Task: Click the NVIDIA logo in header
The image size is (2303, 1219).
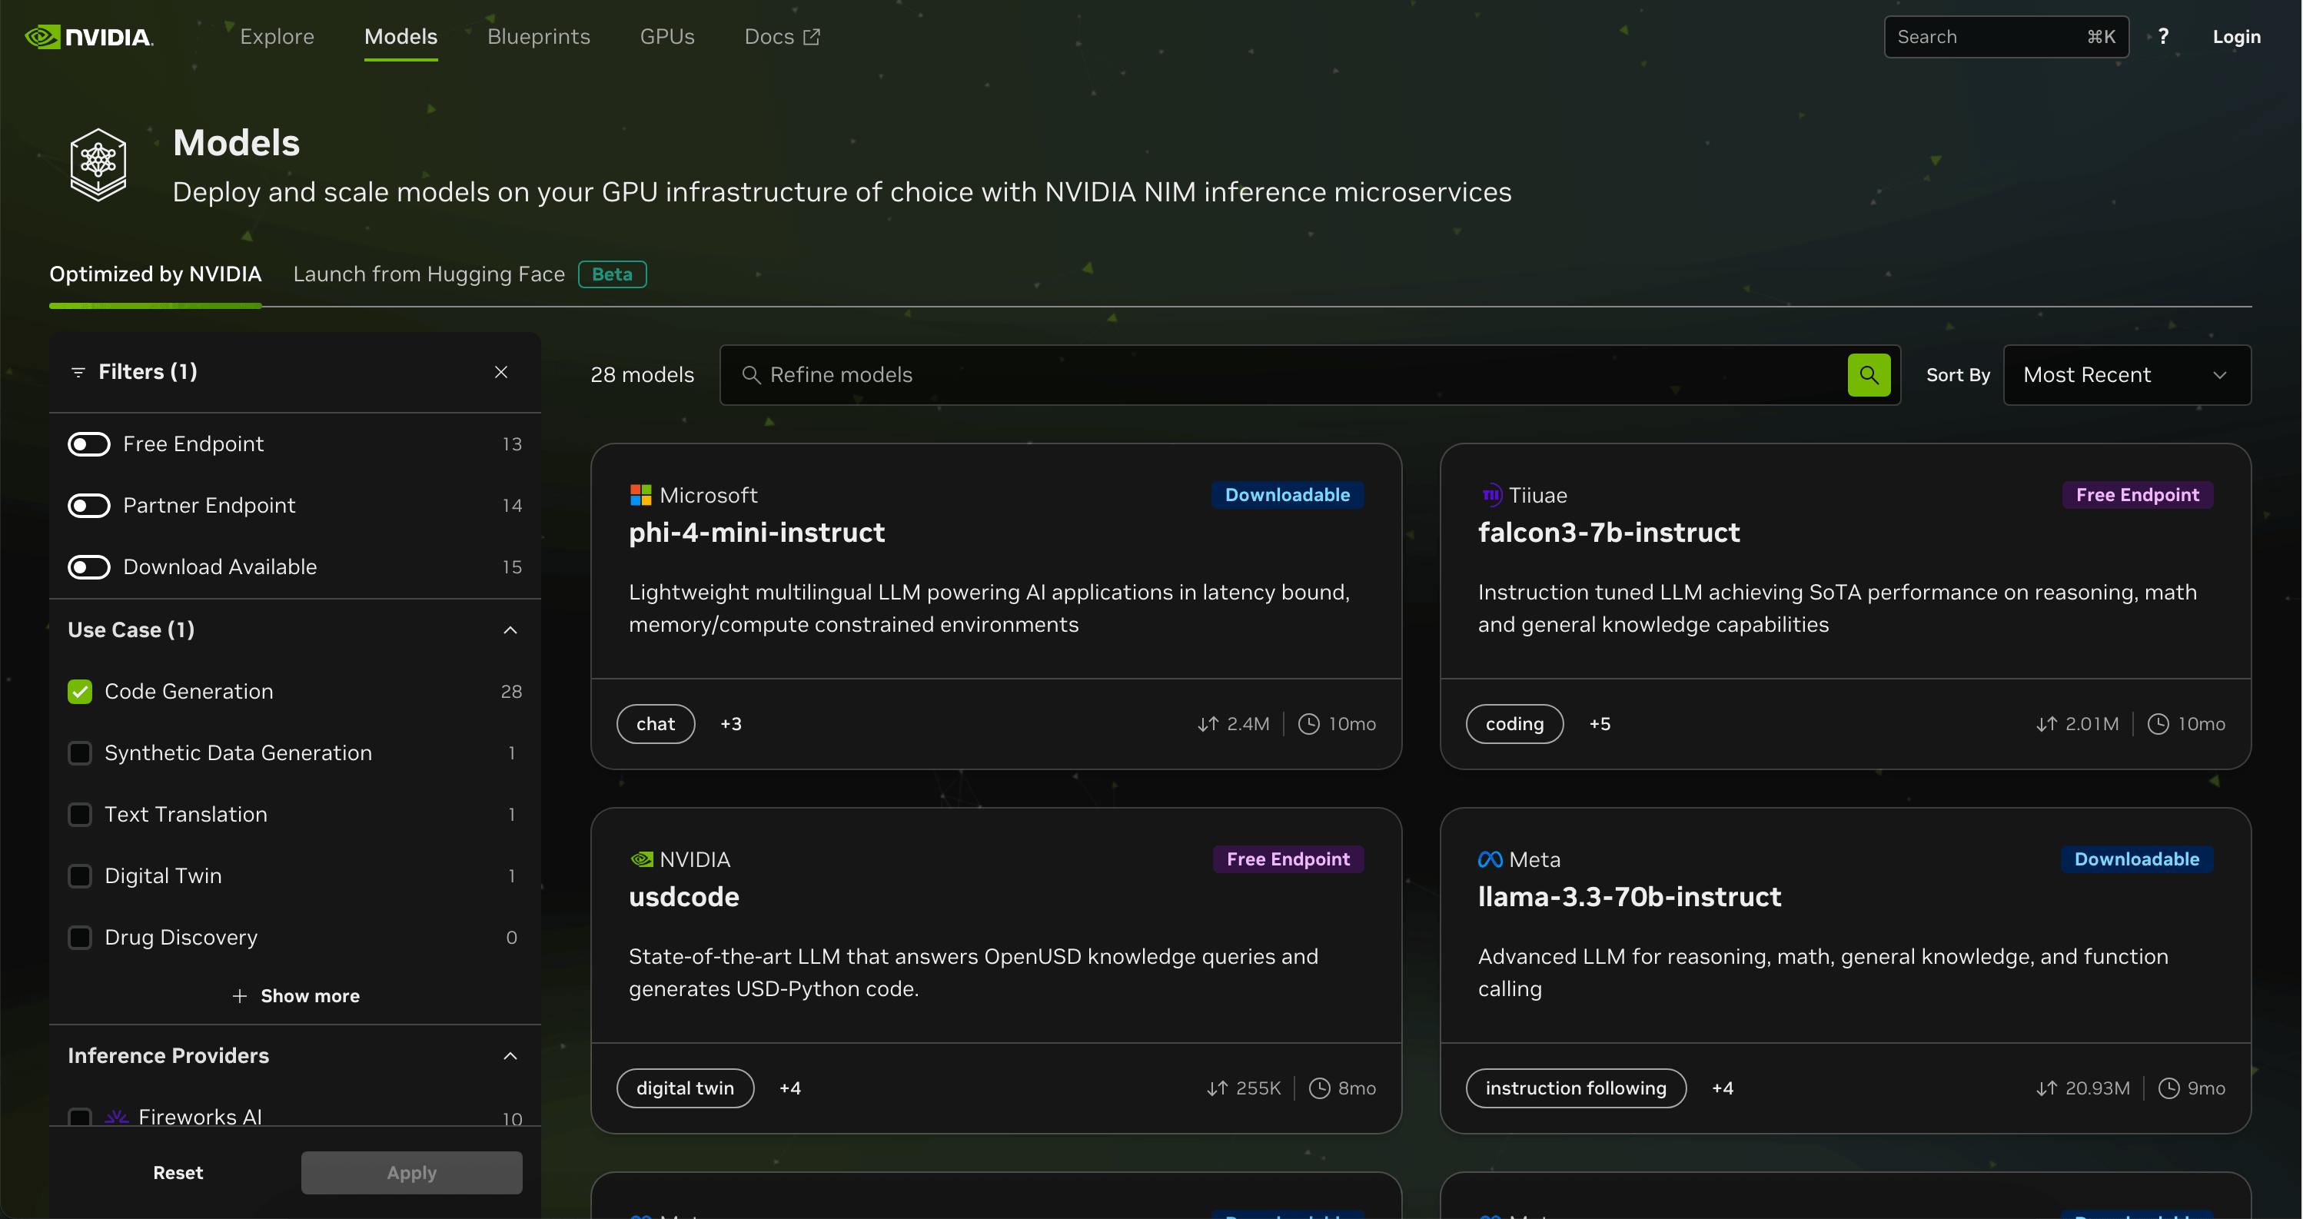Action: point(88,37)
